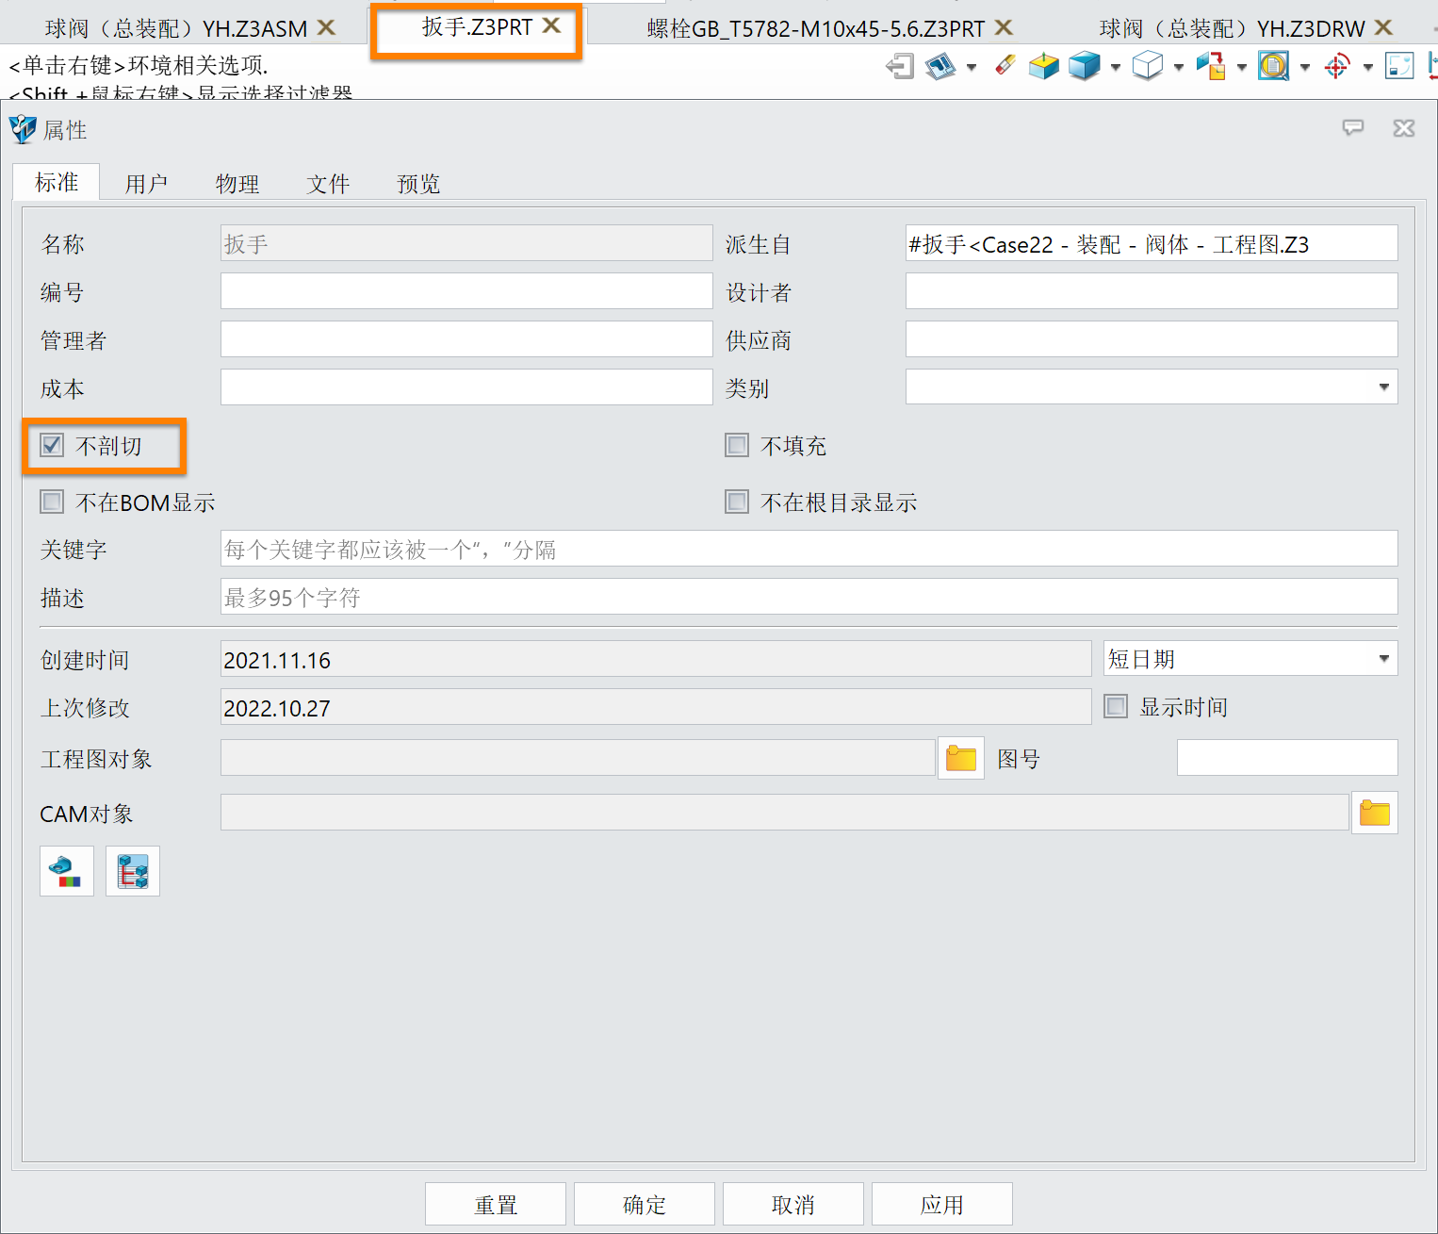Open folder browse for CAM对象
Image resolution: width=1438 pixels, height=1234 pixels.
[x=1375, y=813]
